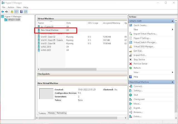This screenshot has height=124, width=178.
Task: Click the Forward arrow toolbar icon
Action: tap(6, 12)
